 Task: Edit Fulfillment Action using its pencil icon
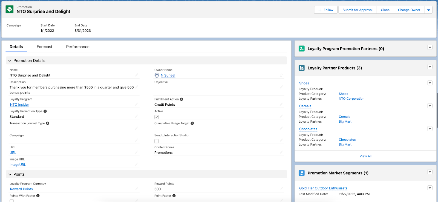pyautogui.click(x=281, y=104)
